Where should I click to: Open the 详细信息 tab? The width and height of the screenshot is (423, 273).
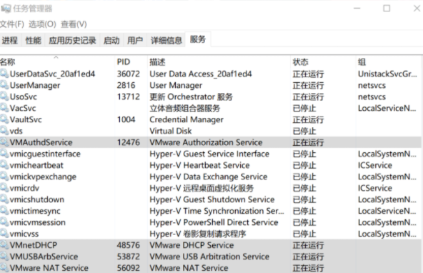click(x=166, y=40)
